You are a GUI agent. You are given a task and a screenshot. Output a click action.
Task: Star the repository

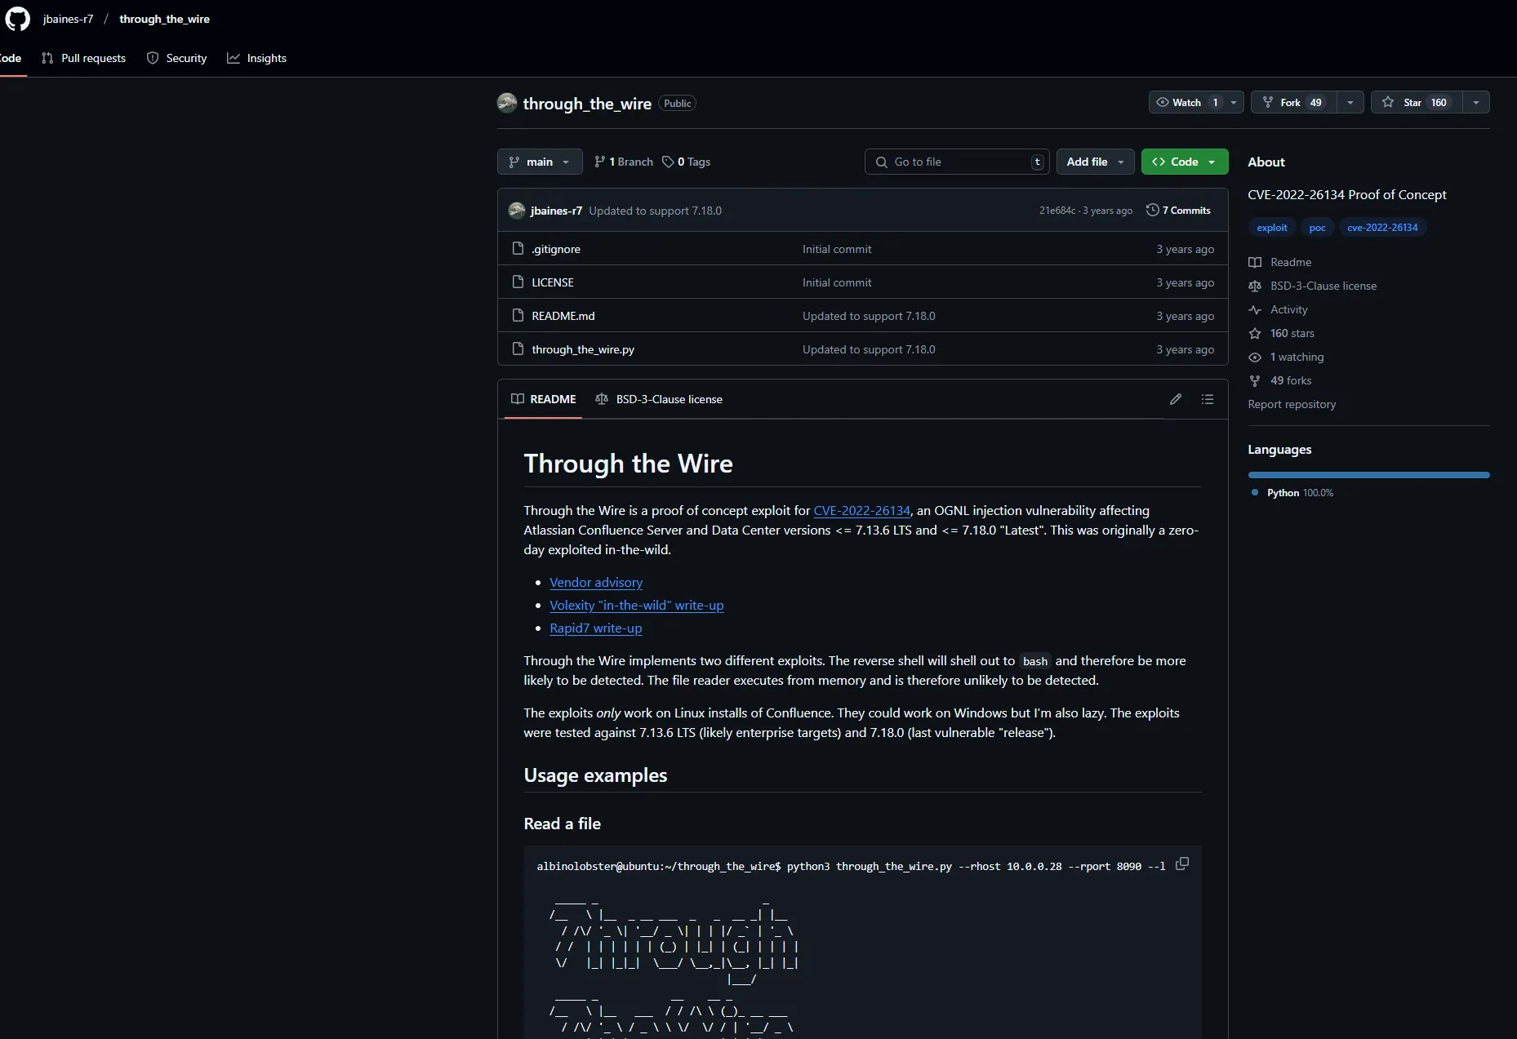pos(1417,102)
